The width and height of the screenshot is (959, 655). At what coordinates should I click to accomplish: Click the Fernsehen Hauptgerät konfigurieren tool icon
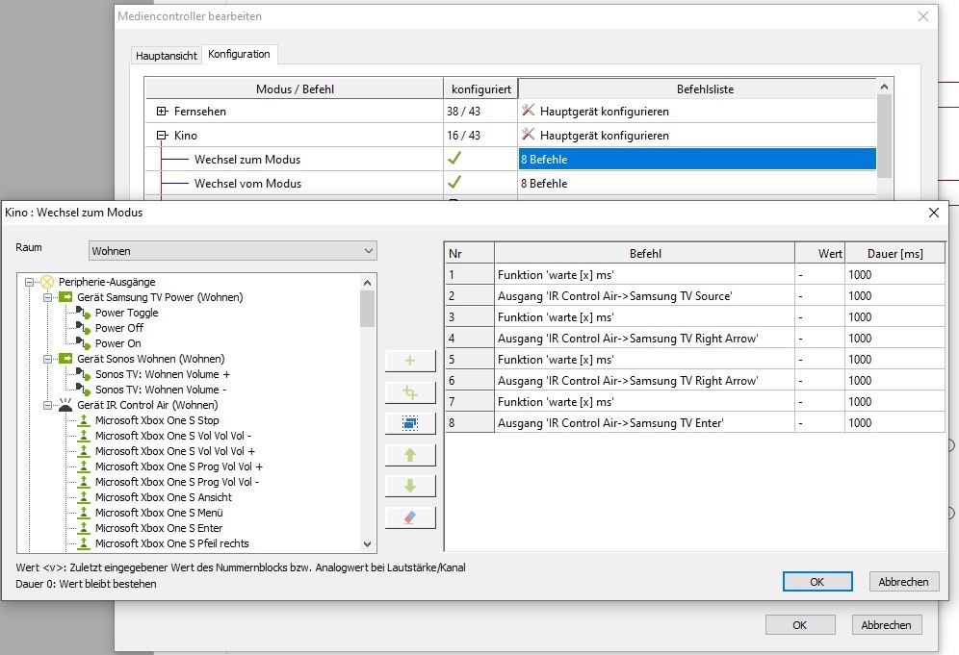tap(528, 111)
